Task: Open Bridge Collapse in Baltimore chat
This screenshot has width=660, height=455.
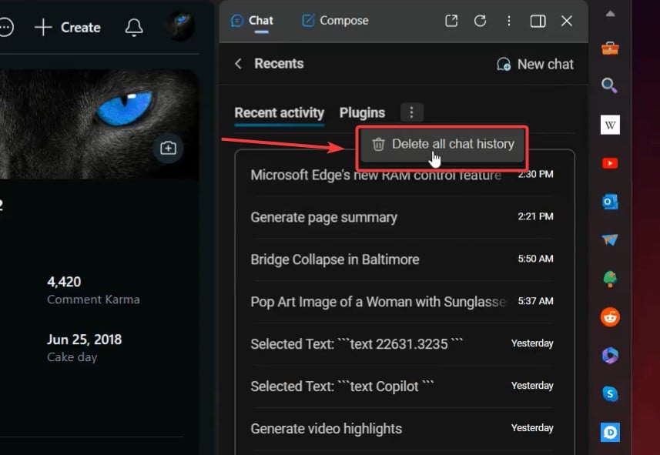Action: click(402, 259)
